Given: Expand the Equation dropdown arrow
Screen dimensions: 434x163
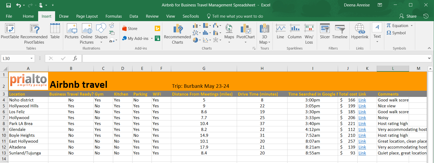Looking at the screenshot, I should point(412,26).
